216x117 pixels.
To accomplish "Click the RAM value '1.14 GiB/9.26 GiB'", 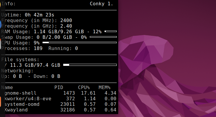I will point(59,32).
